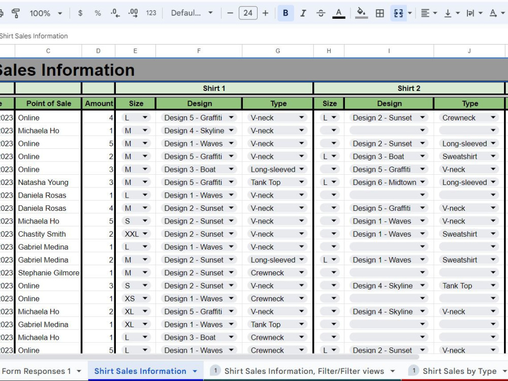This screenshot has width=508, height=381.
Task: Click the Sales Information title cell
Action: (x=254, y=70)
